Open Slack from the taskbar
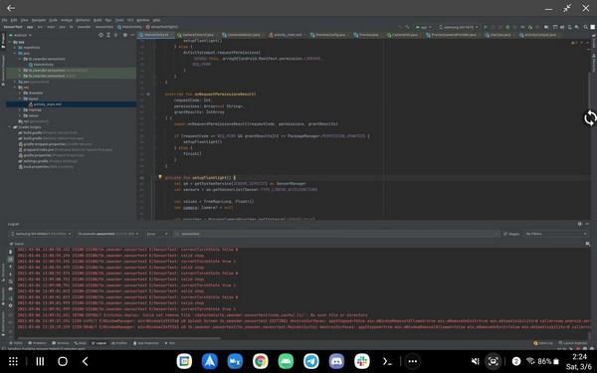 click(362, 361)
